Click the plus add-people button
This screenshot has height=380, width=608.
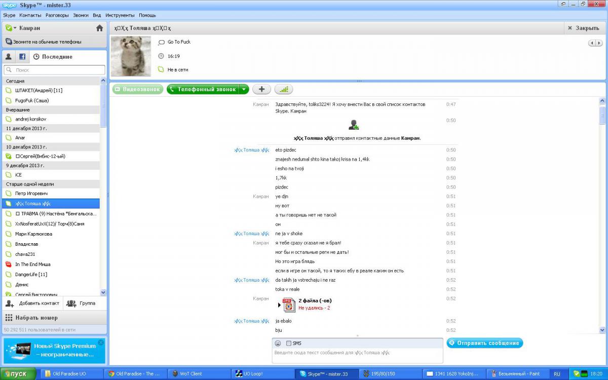[x=261, y=89]
